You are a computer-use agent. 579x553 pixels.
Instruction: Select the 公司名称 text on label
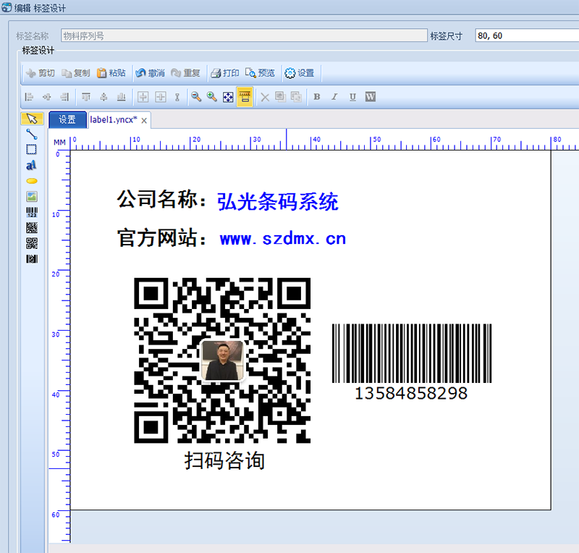(x=161, y=200)
